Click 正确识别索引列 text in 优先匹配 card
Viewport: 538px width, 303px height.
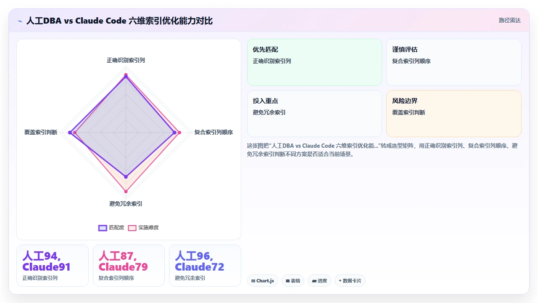point(272,61)
